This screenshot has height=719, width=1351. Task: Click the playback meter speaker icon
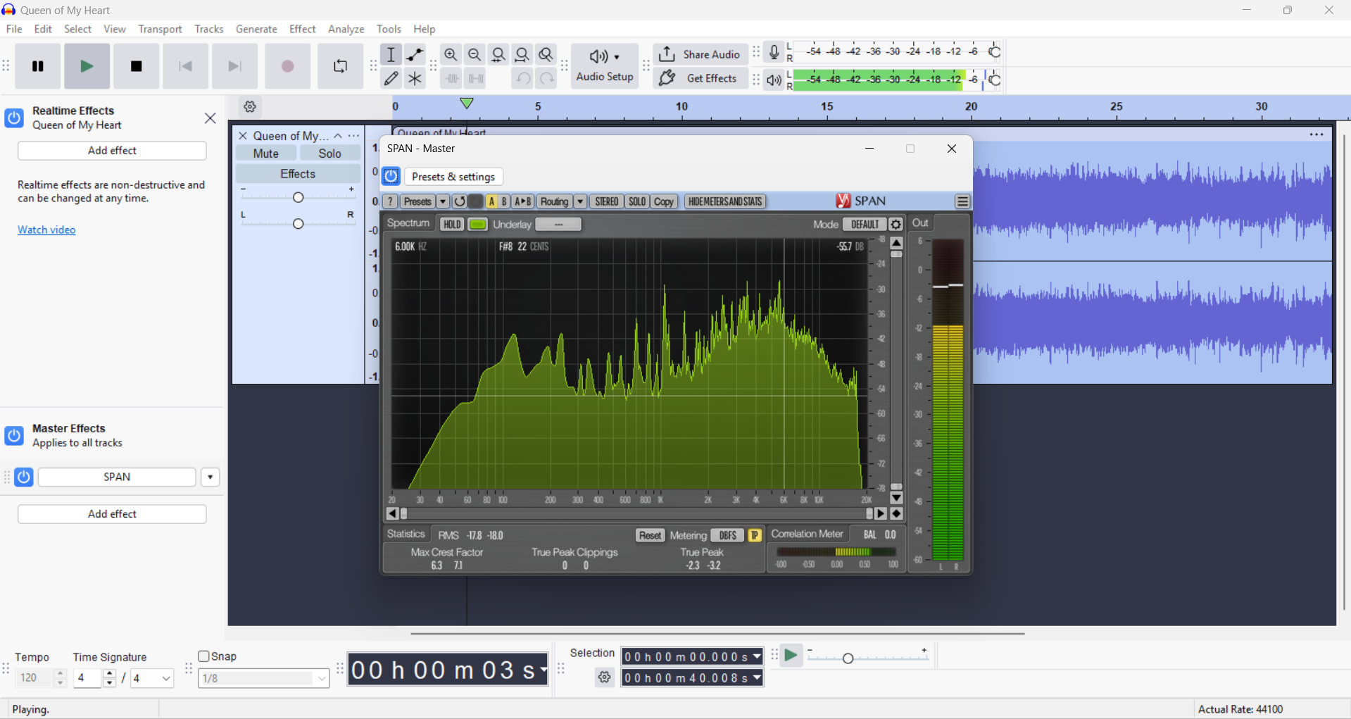coord(774,80)
